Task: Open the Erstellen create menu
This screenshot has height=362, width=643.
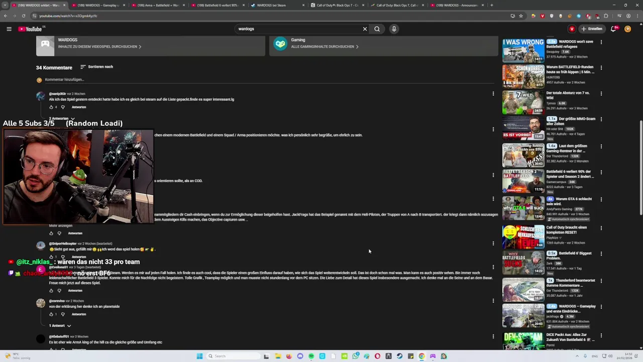Action: click(x=592, y=29)
